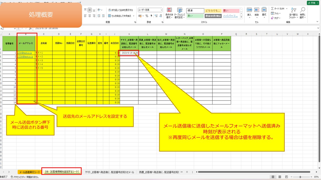Toggle middle vertical alignment
The image size is (321, 180).
tap(90, 10)
